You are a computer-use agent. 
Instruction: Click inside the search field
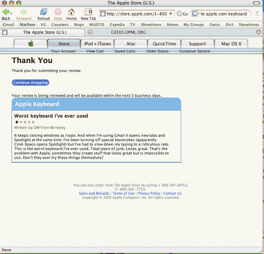coord(225,14)
